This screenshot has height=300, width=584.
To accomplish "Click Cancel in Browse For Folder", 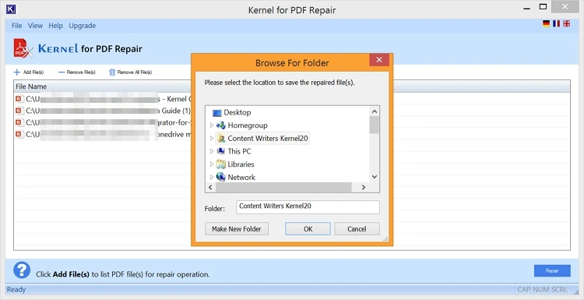I will click(357, 229).
